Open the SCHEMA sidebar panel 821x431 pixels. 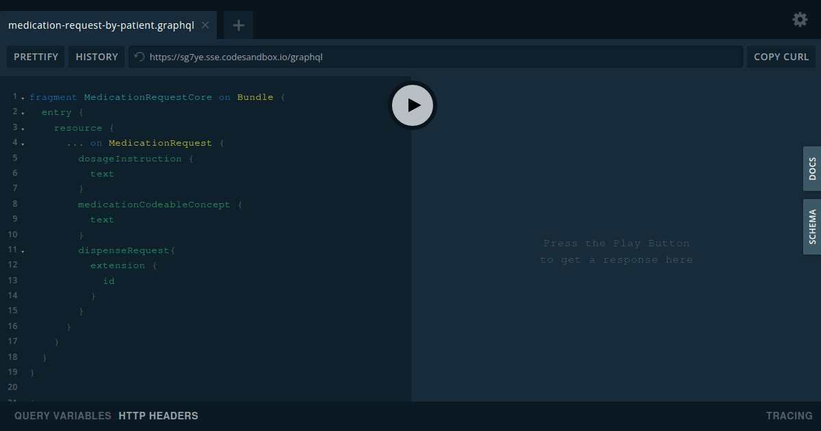tap(812, 226)
